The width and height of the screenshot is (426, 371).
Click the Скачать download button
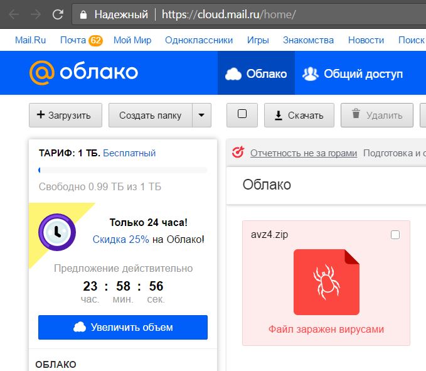tap(299, 116)
